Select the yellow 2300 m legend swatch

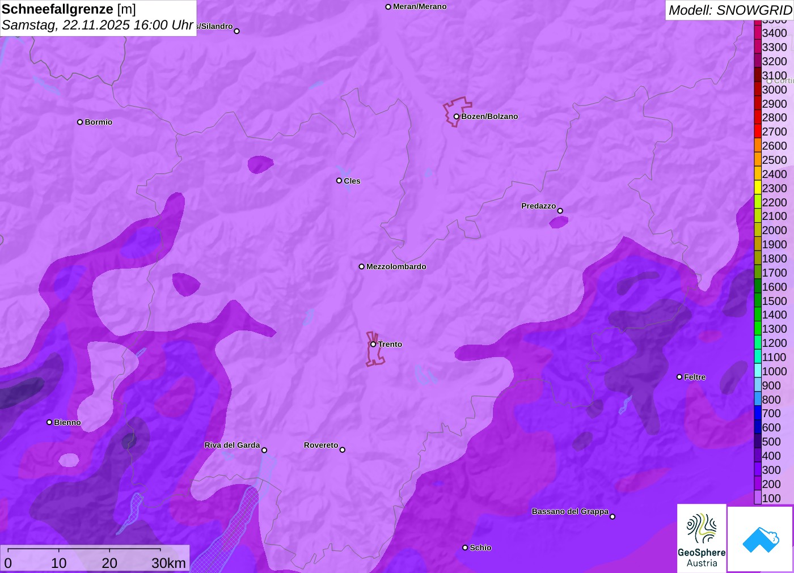pyautogui.click(x=758, y=188)
